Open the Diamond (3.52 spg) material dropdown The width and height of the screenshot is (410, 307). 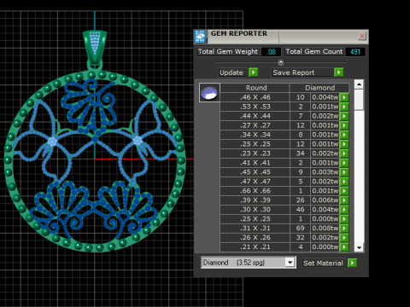click(290, 262)
